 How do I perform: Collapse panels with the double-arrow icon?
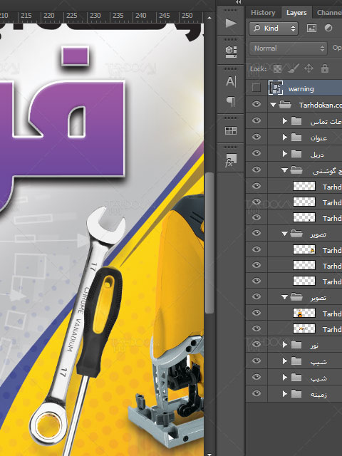pyautogui.click(x=238, y=2)
